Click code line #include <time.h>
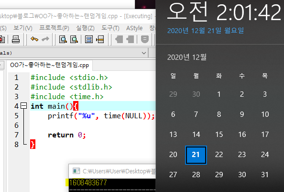 tap(67, 97)
